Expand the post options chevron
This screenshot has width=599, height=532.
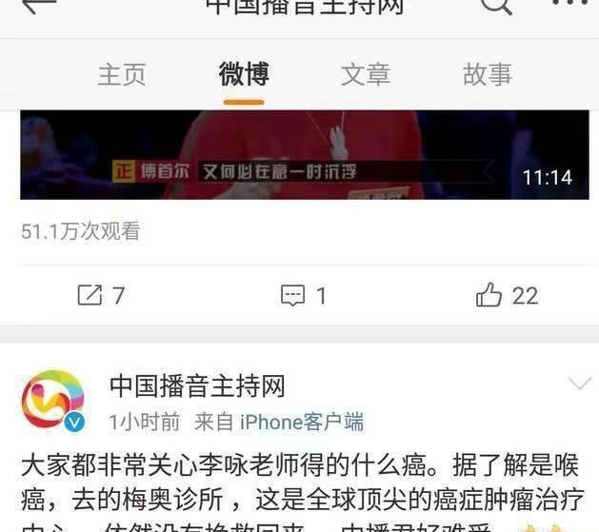click(x=580, y=383)
